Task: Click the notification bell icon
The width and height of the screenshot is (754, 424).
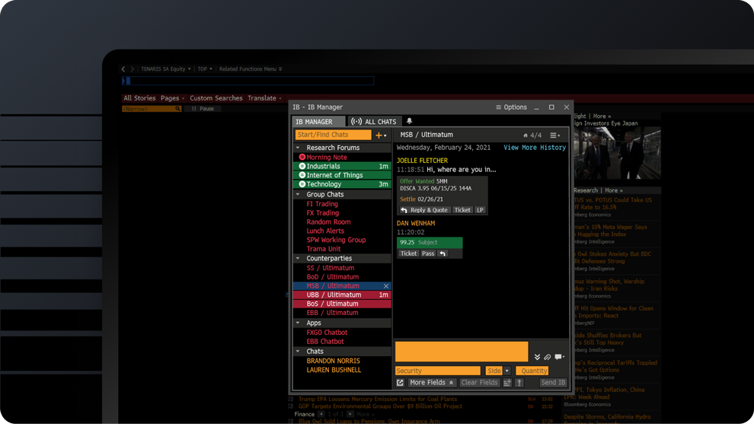Action: pyautogui.click(x=409, y=121)
